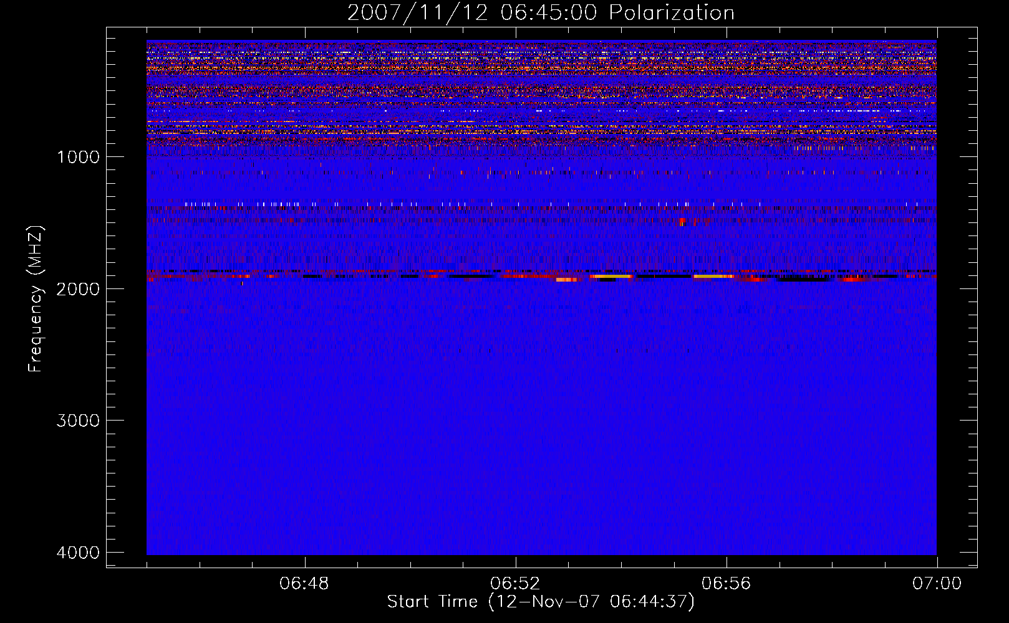Select the 4000 MHz frequency tick label
1009x623 pixels.
click(78, 553)
